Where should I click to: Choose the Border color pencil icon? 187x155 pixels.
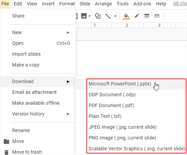[x=137, y=16]
